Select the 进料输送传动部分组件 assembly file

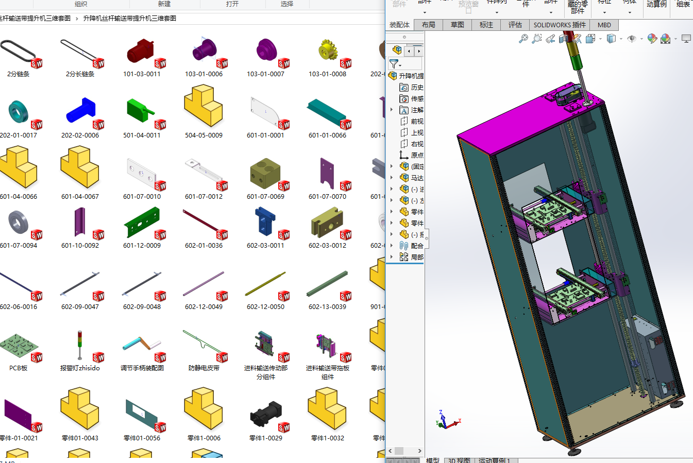(265, 355)
